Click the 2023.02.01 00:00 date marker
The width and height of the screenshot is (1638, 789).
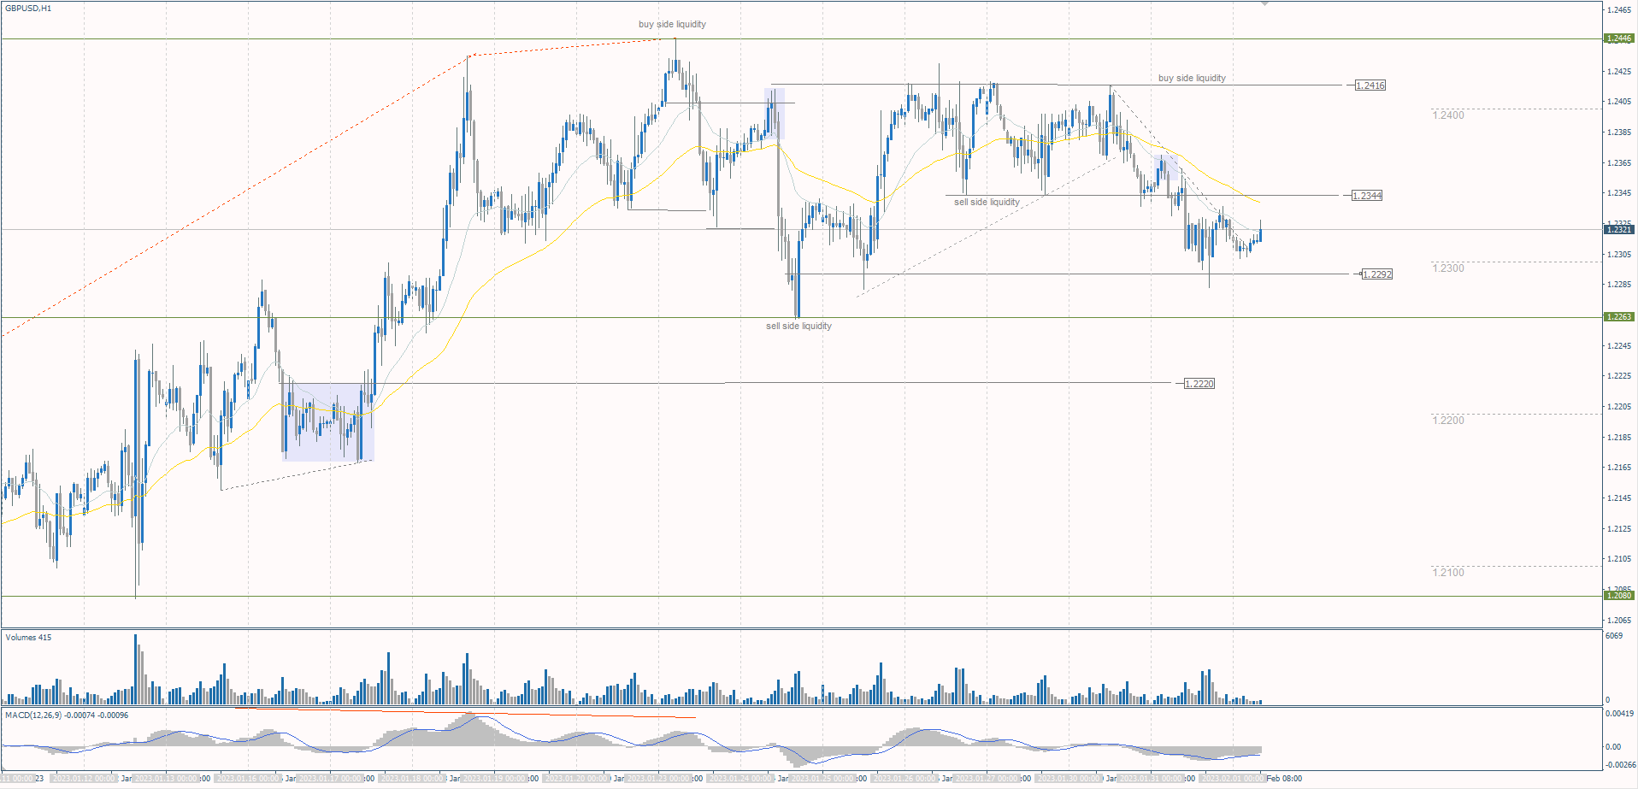coord(1233,779)
